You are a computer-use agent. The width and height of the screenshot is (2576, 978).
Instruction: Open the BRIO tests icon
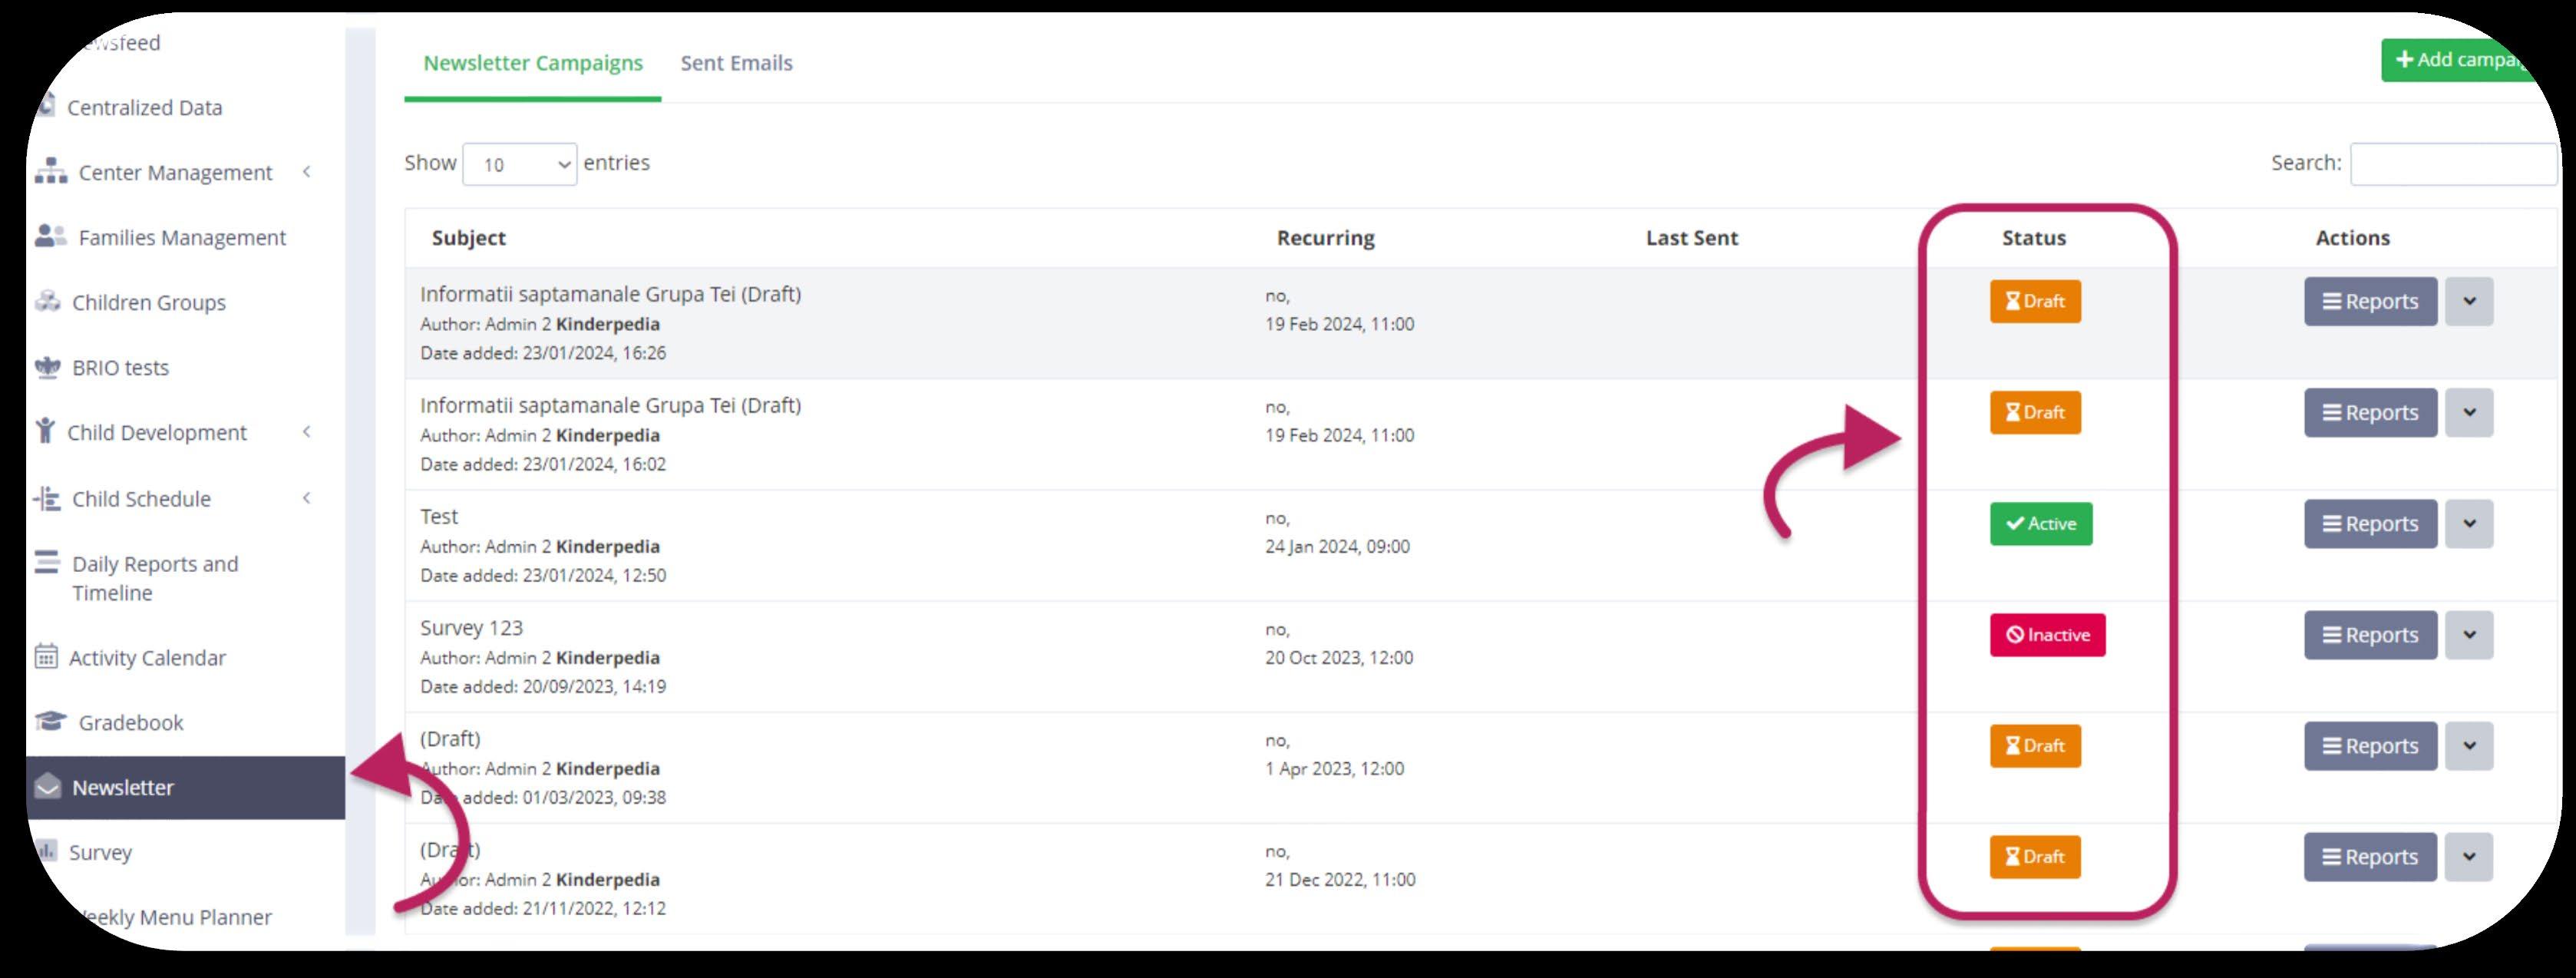pyautogui.click(x=48, y=367)
